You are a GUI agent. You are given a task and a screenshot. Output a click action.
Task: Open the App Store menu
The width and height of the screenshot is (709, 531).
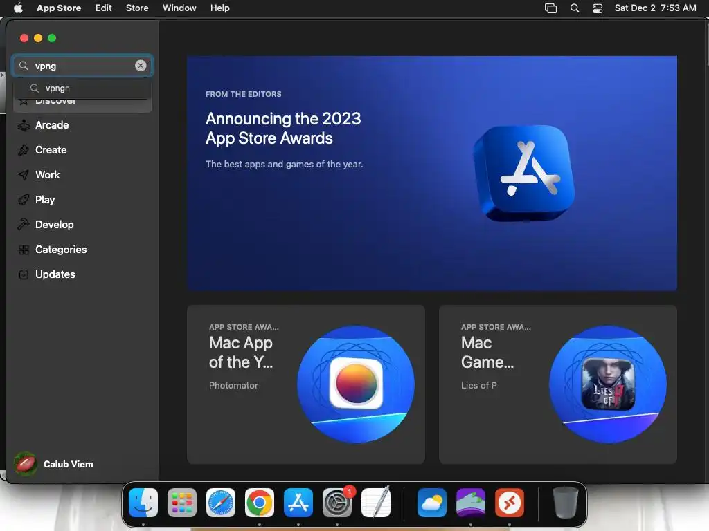[59, 8]
